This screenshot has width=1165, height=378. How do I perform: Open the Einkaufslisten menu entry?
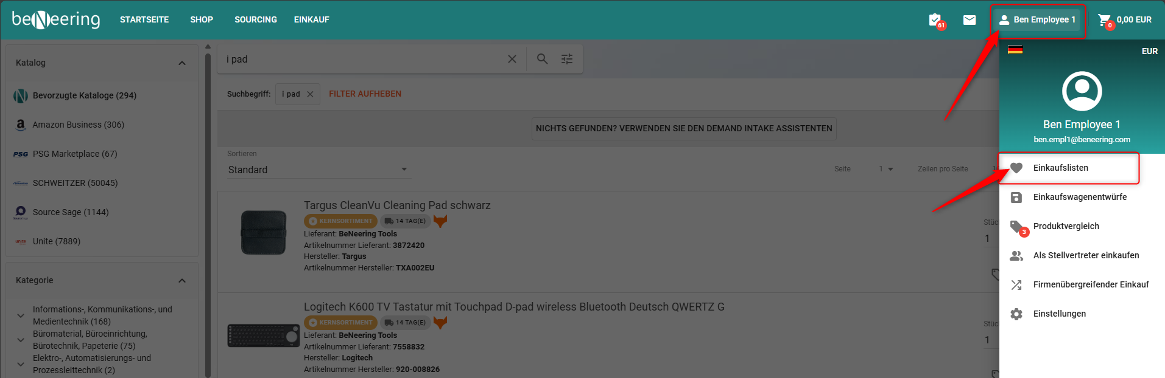[x=1060, y=168]
